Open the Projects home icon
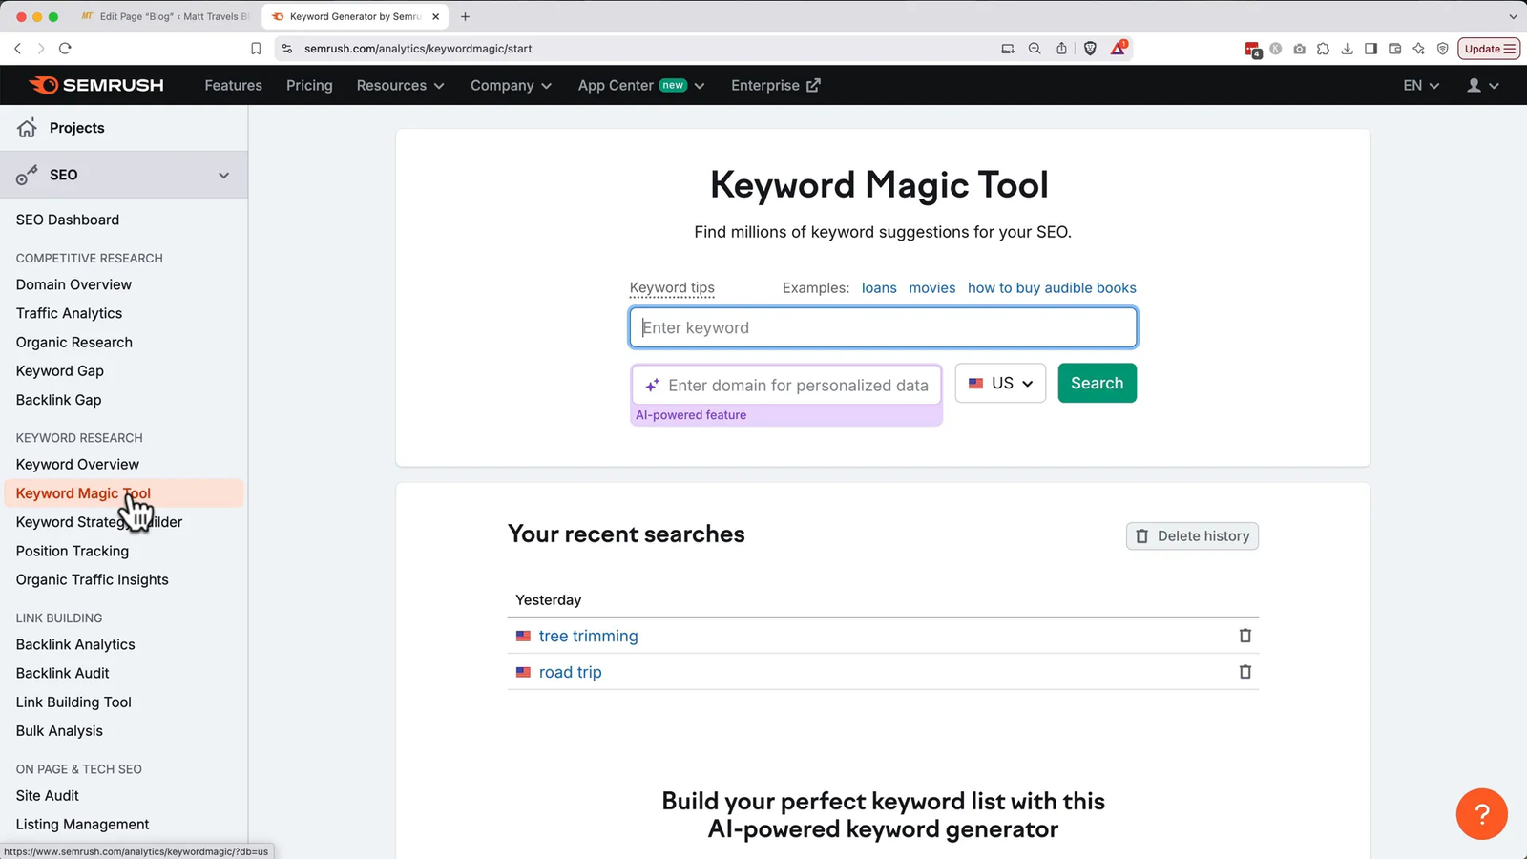Screen dimensions: 1527x859 27,128
